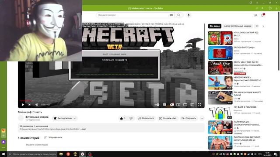Click the 'Майнкрафт 1 часть - YouTube' tab title
The height and width of the screenshot is (157, 280).
(146, 8)
